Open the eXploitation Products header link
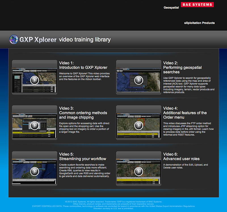 (x=199, y=23)
